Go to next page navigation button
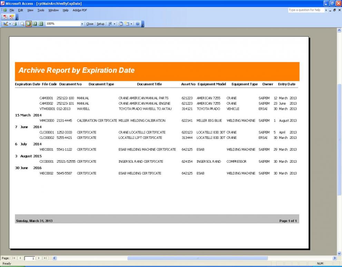 [x=39, y=258]
